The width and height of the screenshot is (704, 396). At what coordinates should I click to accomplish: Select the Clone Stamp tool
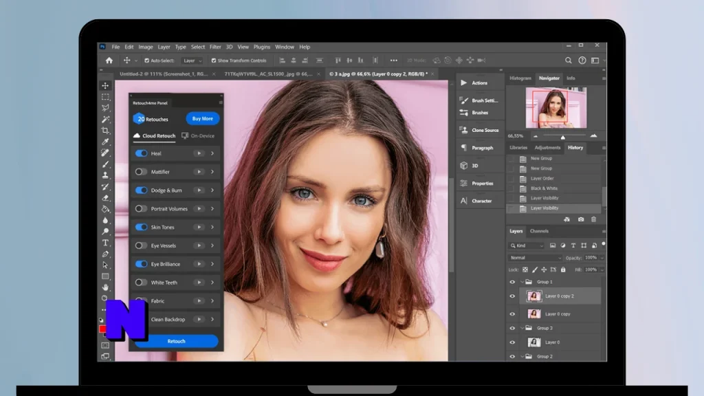pos(105,175)
